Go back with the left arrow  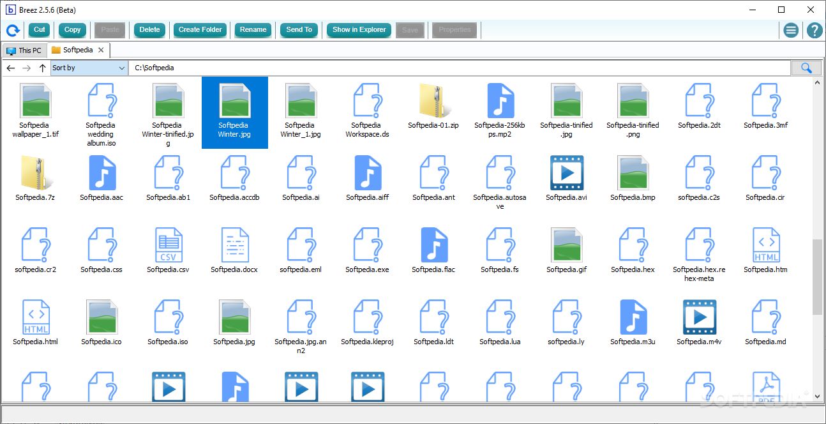11,68
